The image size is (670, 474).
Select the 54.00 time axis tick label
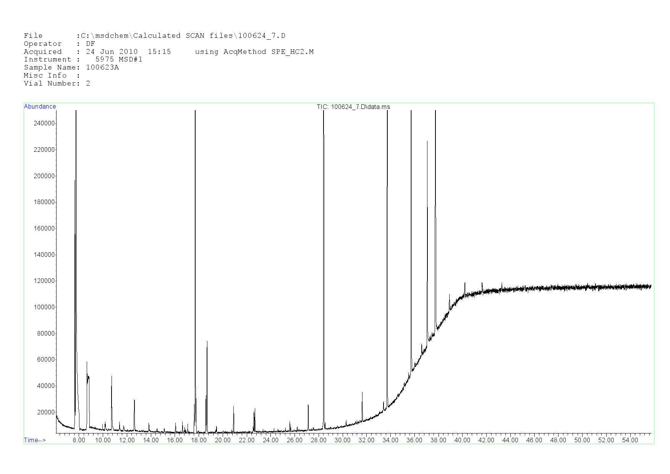(630, 440)
